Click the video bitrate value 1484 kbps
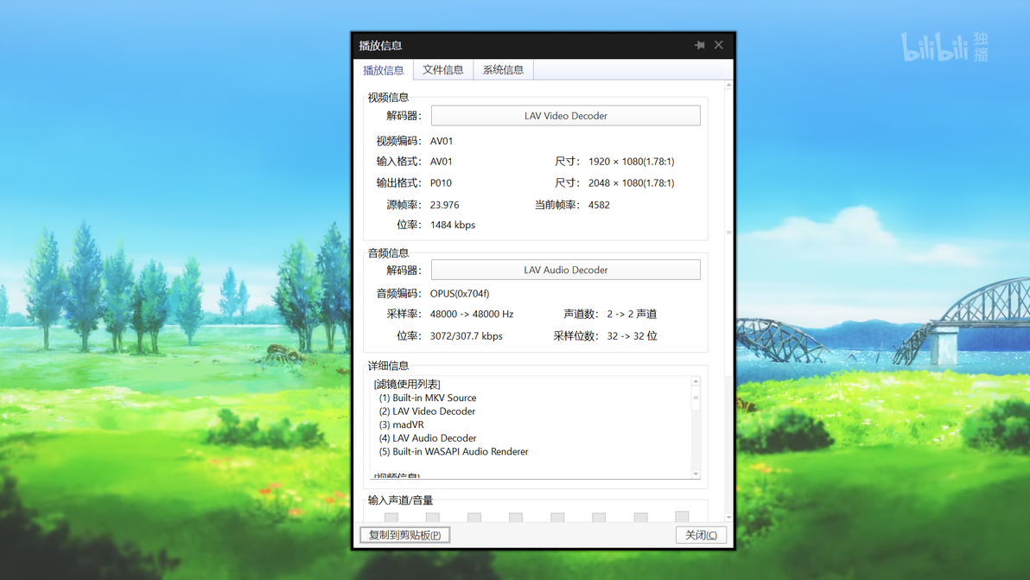The height and width of the screenshot is (580, 1030). click(453, 225)
